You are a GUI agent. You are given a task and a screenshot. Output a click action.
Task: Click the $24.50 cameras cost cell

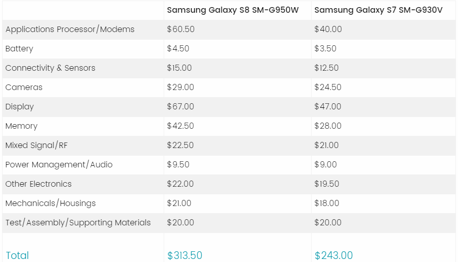[328, 88]
